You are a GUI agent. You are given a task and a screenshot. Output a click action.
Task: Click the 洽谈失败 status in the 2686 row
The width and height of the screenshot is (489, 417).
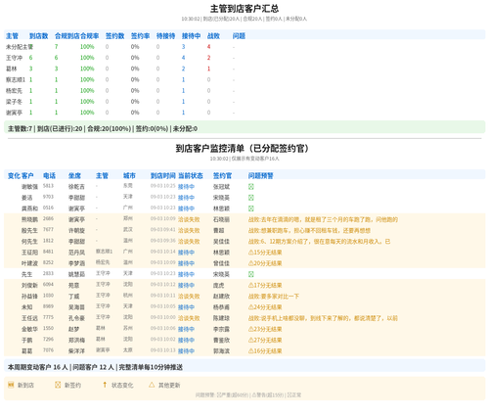189,219
